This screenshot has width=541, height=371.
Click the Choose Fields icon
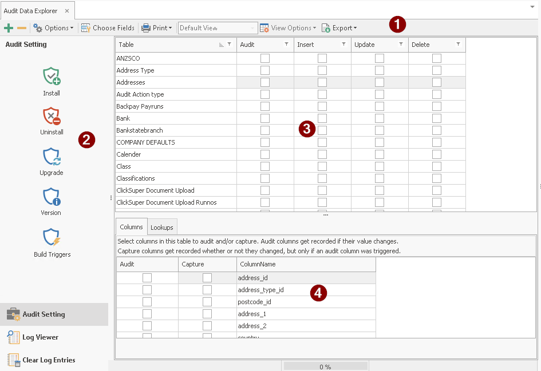(85, 28)
